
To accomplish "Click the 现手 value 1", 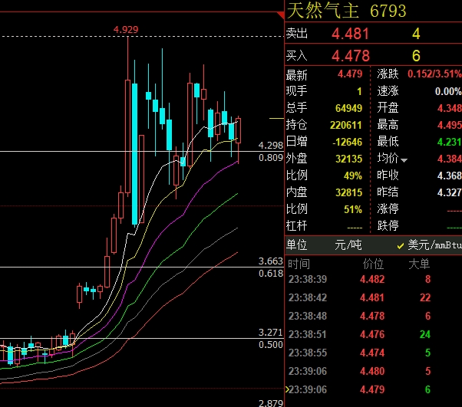I will (359, 91).
